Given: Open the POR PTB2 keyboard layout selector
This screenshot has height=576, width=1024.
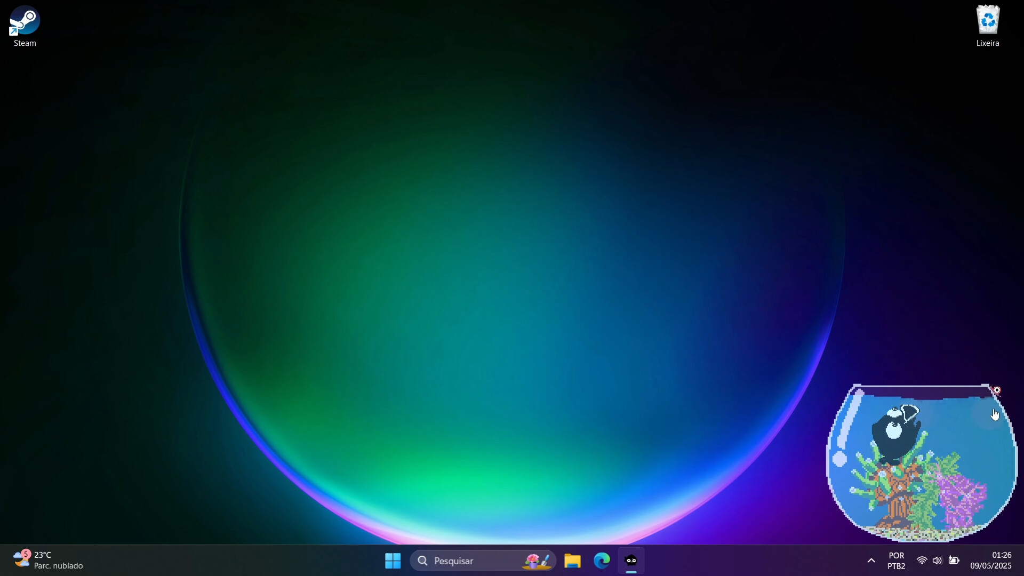Looking at the screenshot, I should [896, 561].
